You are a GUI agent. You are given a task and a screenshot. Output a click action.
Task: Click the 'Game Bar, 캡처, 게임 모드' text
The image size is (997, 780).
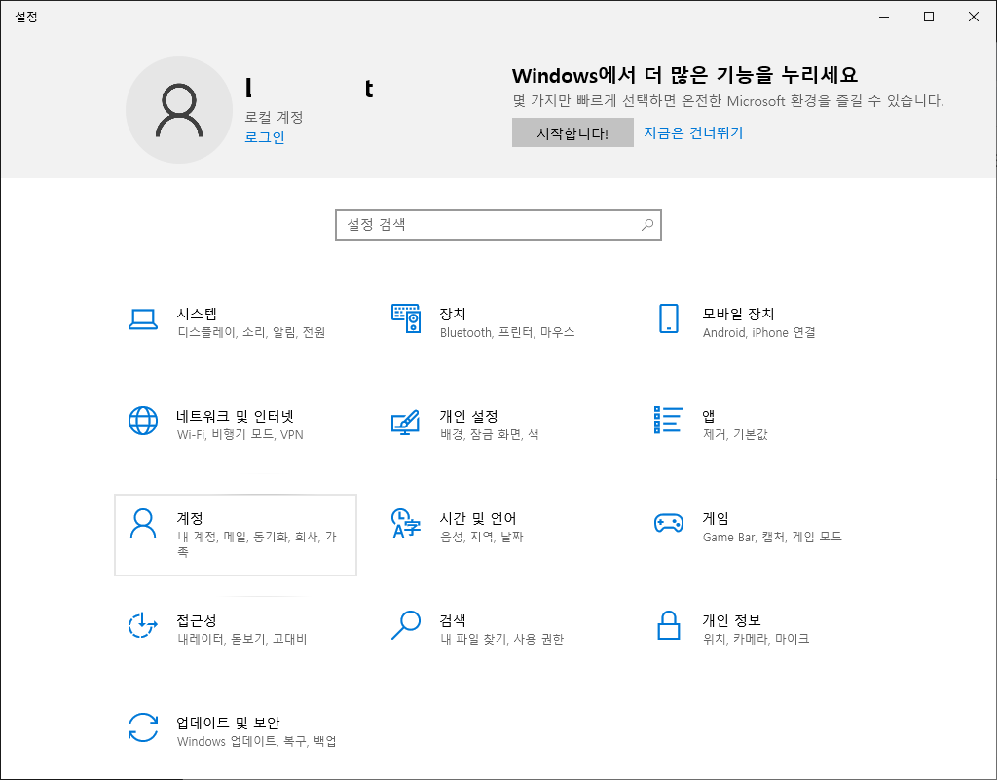[772, 538]
